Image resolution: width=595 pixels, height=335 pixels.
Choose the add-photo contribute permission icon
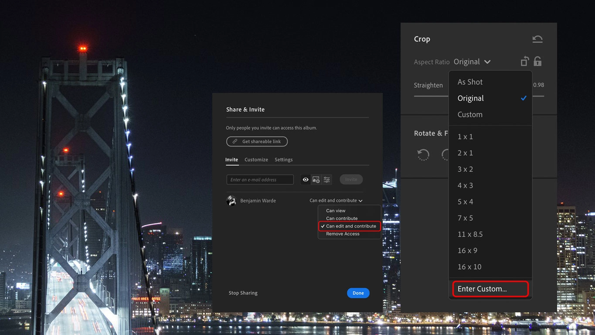pos(316,180)
